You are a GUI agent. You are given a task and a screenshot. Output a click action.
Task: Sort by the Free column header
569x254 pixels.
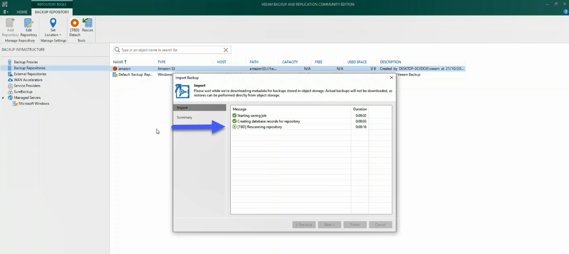[x=319, y=62]
